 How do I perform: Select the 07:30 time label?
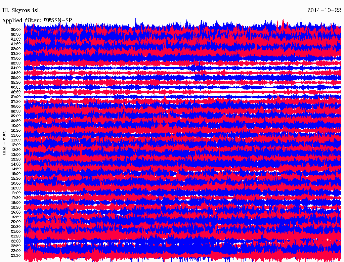tap(15, 101)
